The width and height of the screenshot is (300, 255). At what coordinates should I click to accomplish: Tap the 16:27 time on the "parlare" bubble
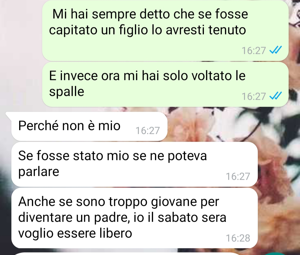(238, 176)
